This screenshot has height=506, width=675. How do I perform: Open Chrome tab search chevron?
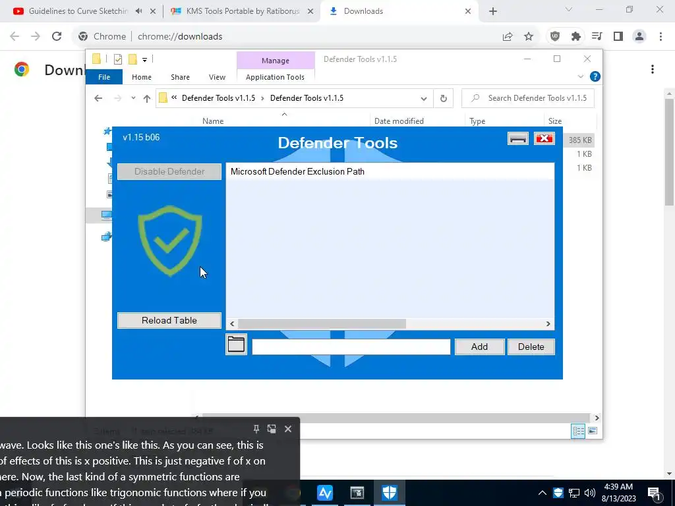[x=568, y=9]
